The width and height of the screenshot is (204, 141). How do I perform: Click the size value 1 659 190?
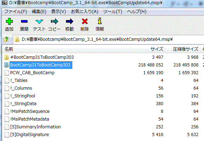(x=153, y=73)
